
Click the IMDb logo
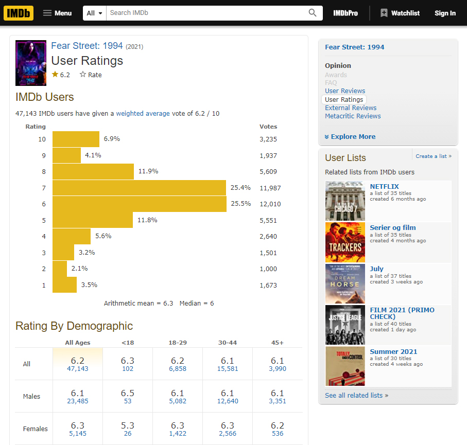tap(19, 13)
